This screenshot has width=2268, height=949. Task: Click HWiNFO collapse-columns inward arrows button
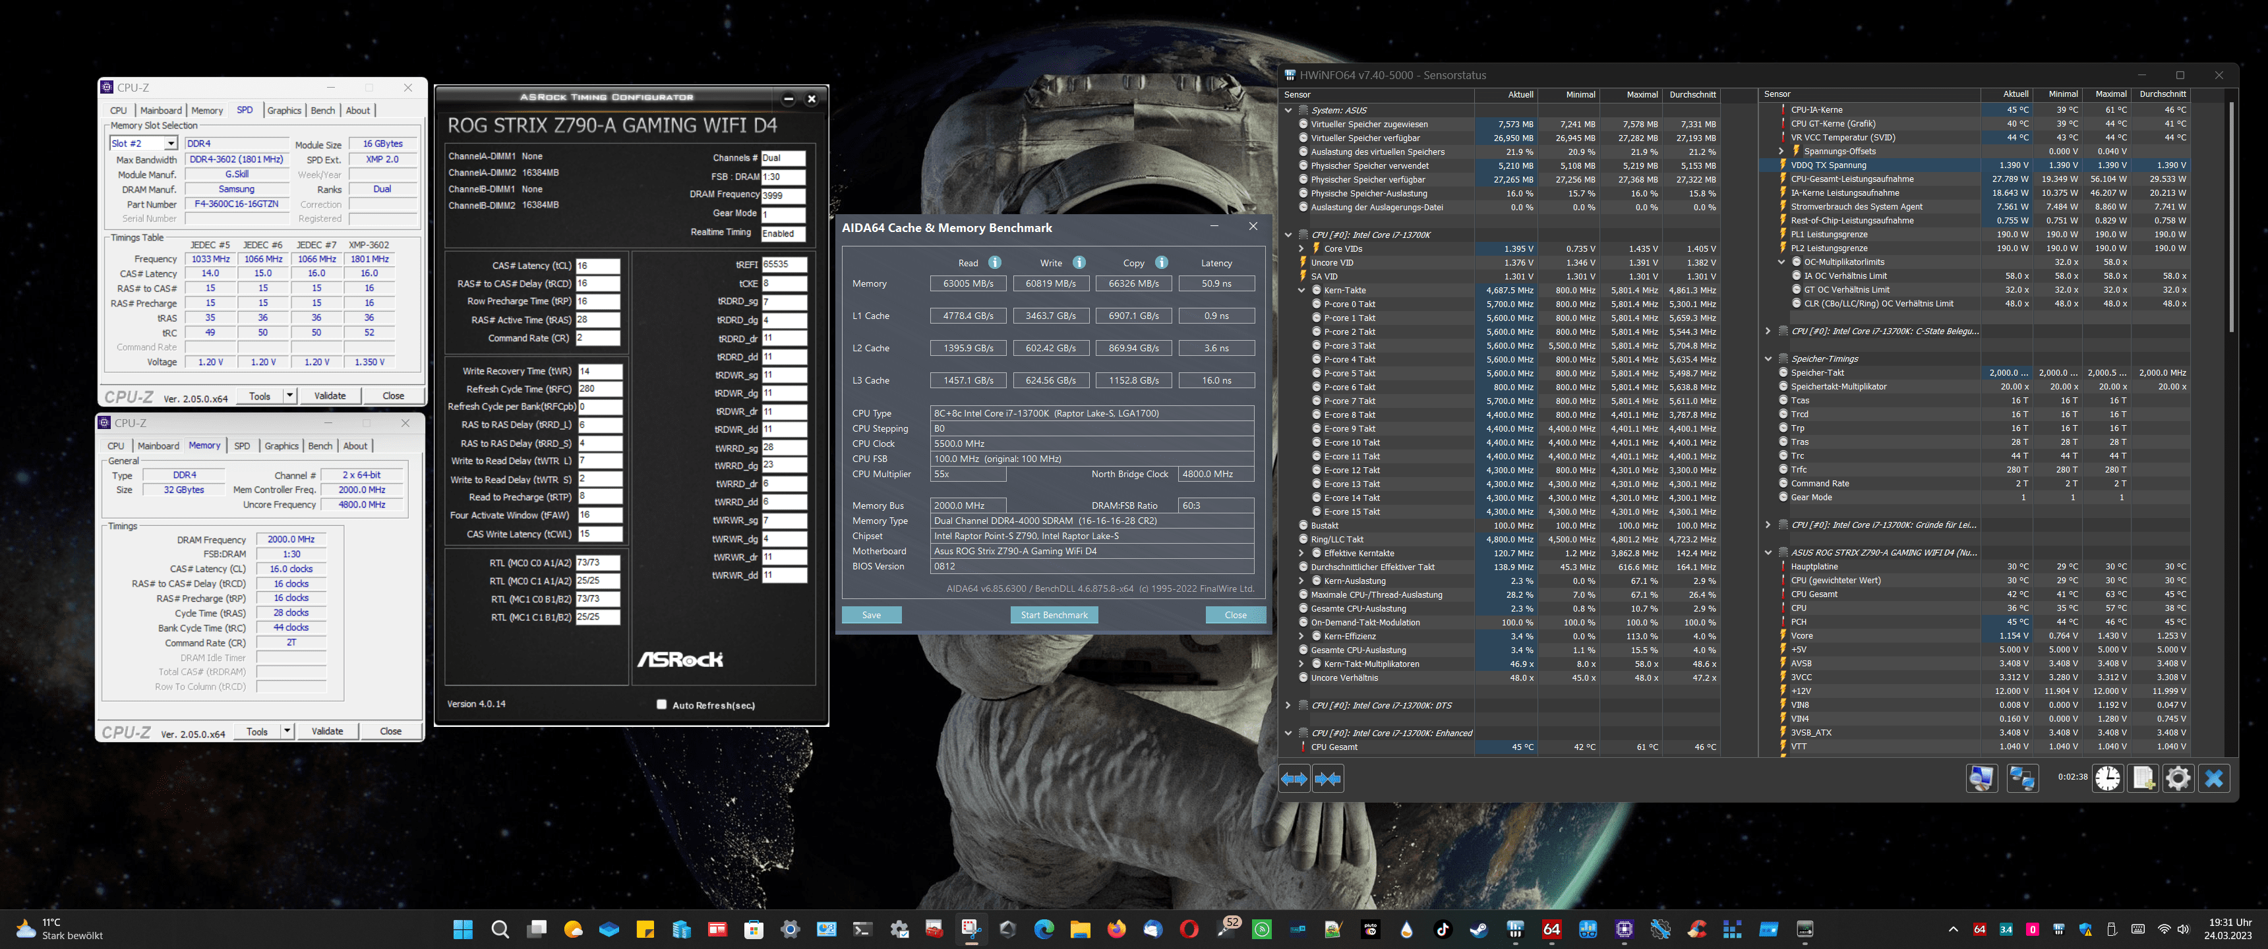coord(1328,779)
